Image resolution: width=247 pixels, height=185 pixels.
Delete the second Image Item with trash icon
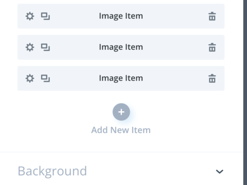point(212,47)
